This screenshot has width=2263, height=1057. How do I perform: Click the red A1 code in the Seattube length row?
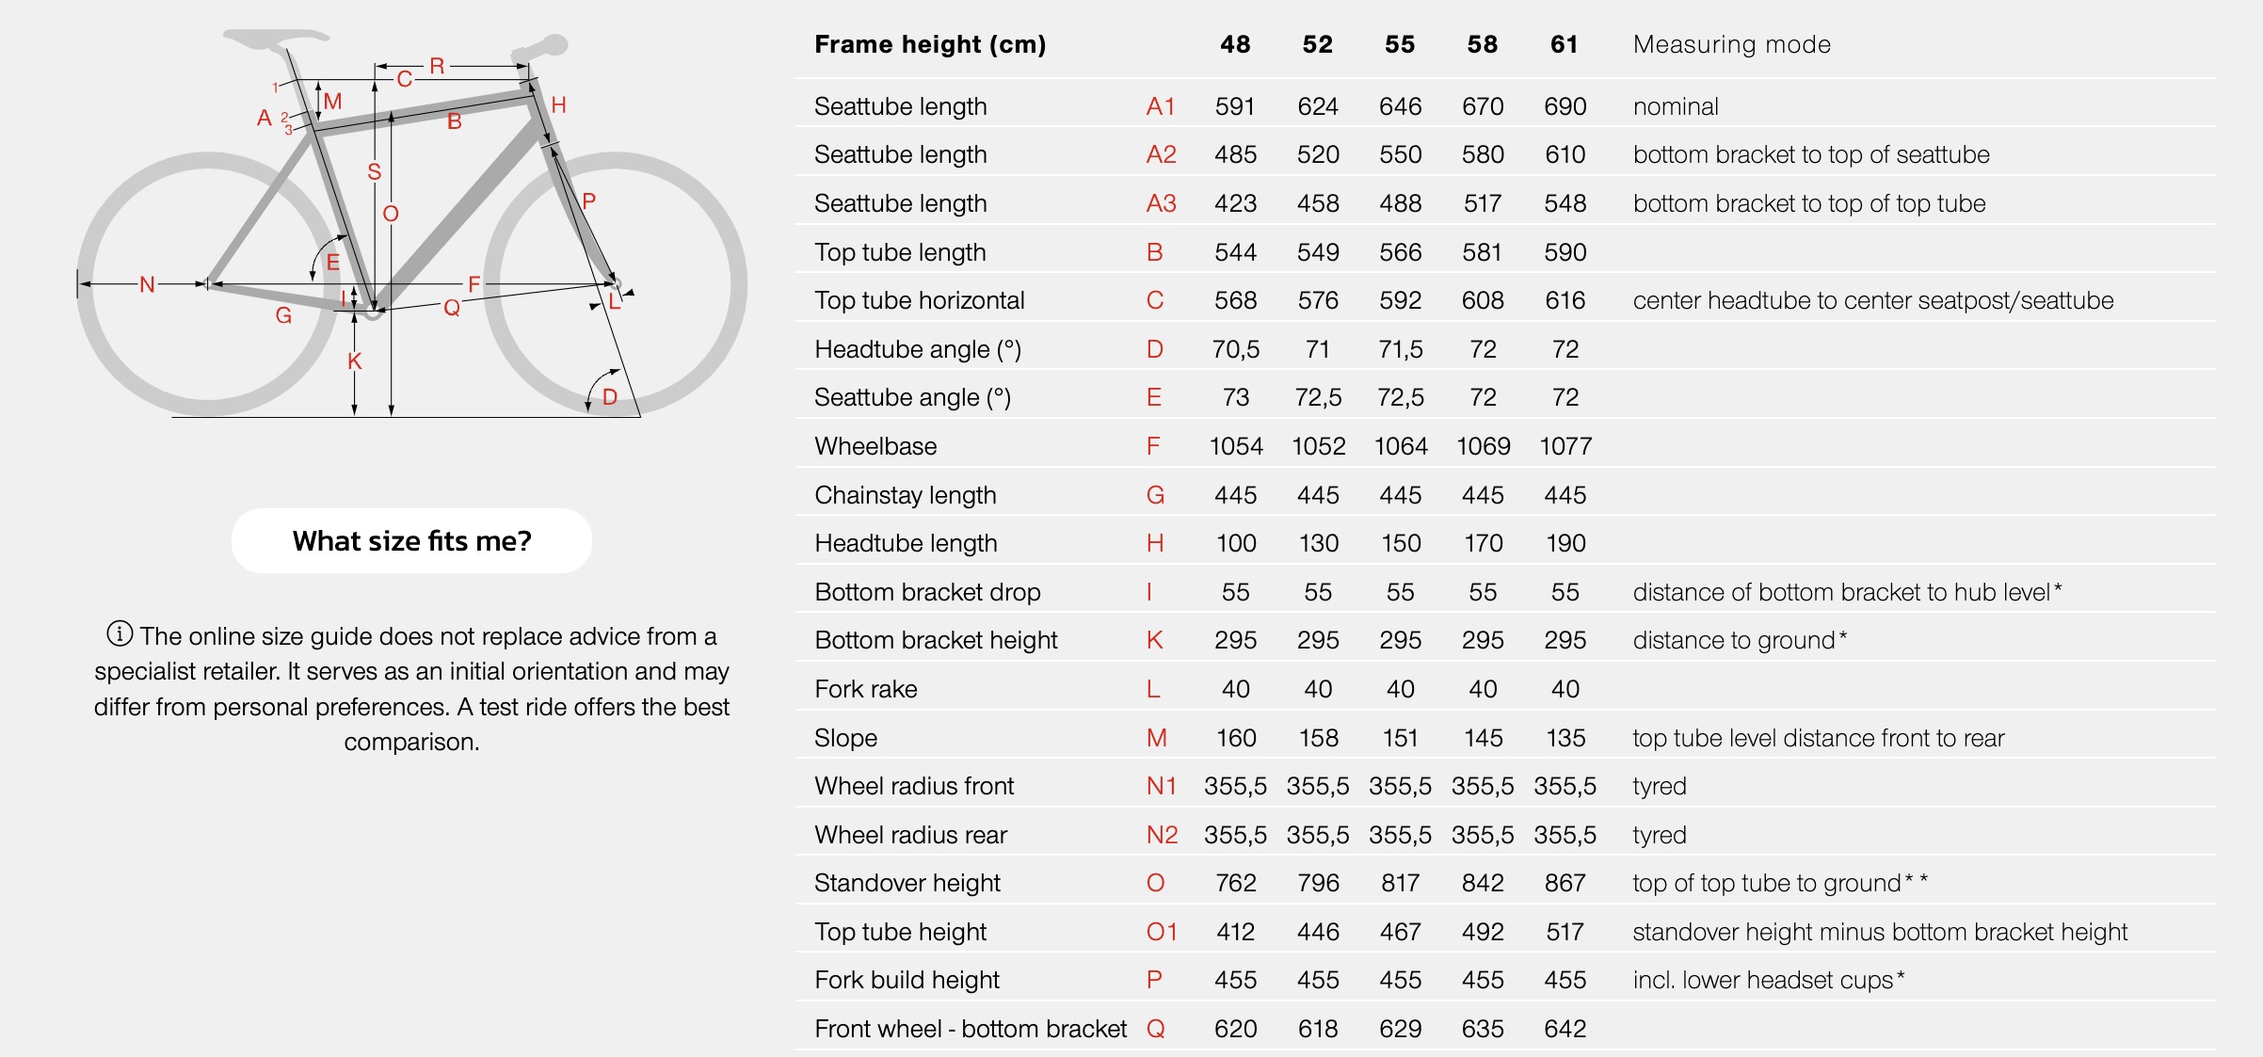[x=1161, y=106]
